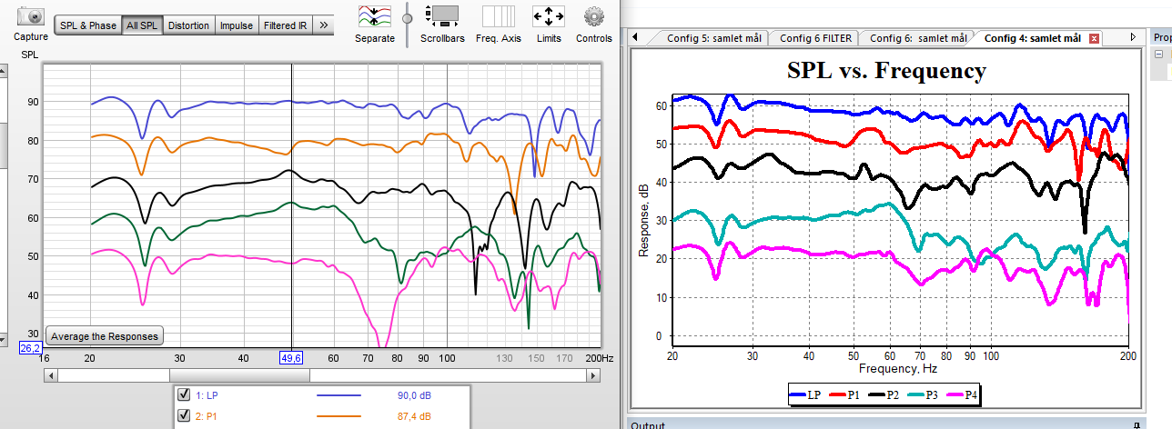Uncheck the 1: LP trace checkbox
This screenshot has width=1172, height=429.
click(184, 394)
